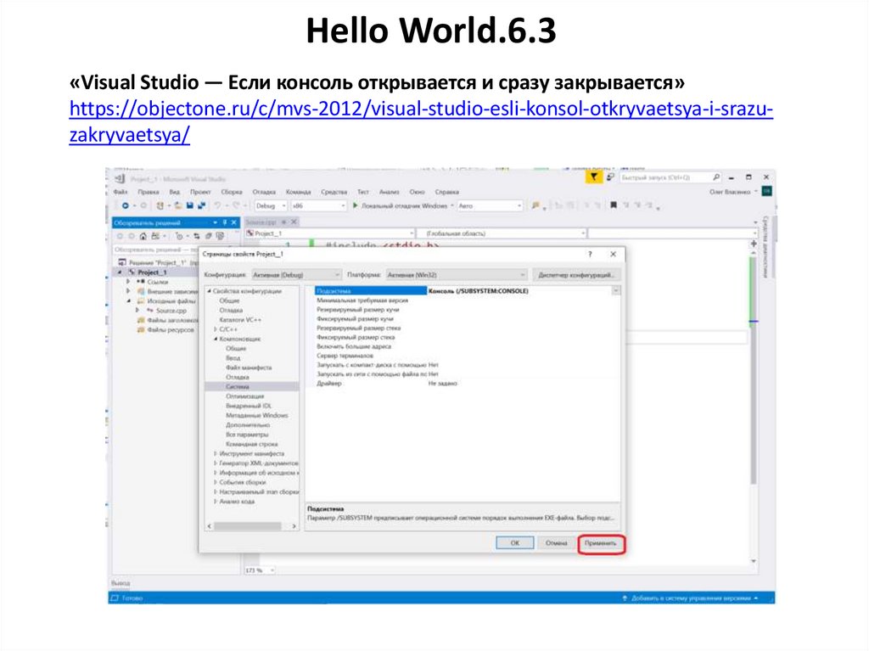Select Метаданные Windows tree item
The width and height of the screenshot is (869, 651).
[x=256, y=415]
